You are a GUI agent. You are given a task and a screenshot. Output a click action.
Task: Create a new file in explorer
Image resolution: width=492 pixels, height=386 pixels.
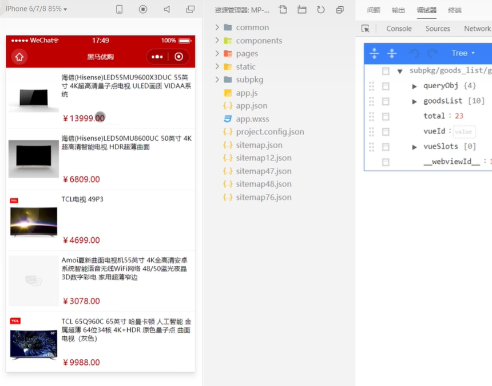[x=283, y=10]
